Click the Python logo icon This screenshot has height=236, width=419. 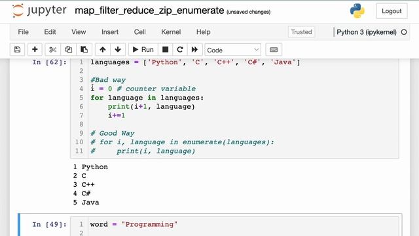pyautogui.click(x=357, y=10)
